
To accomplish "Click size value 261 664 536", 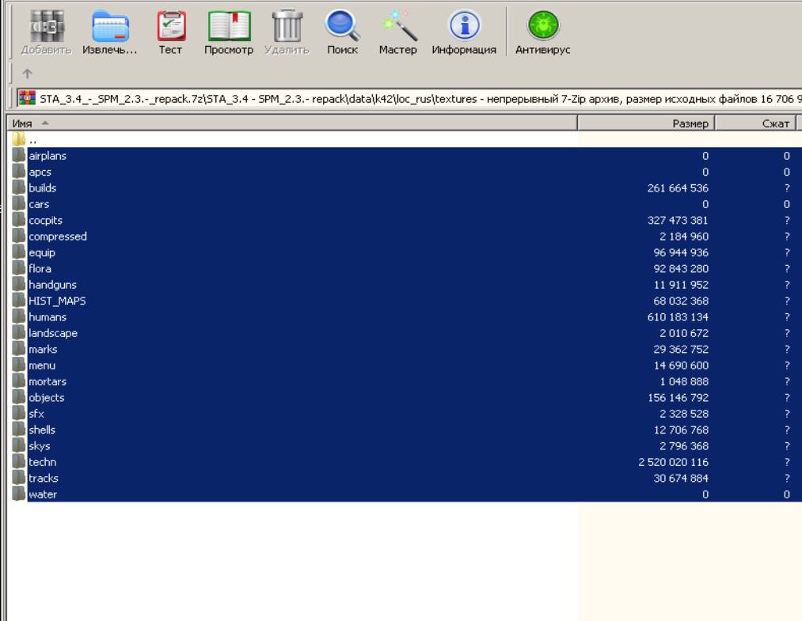I will click(x=678, y=188).
